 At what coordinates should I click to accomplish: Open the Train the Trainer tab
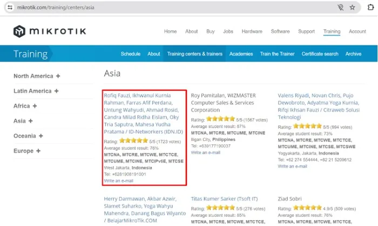tap(277, 54)
